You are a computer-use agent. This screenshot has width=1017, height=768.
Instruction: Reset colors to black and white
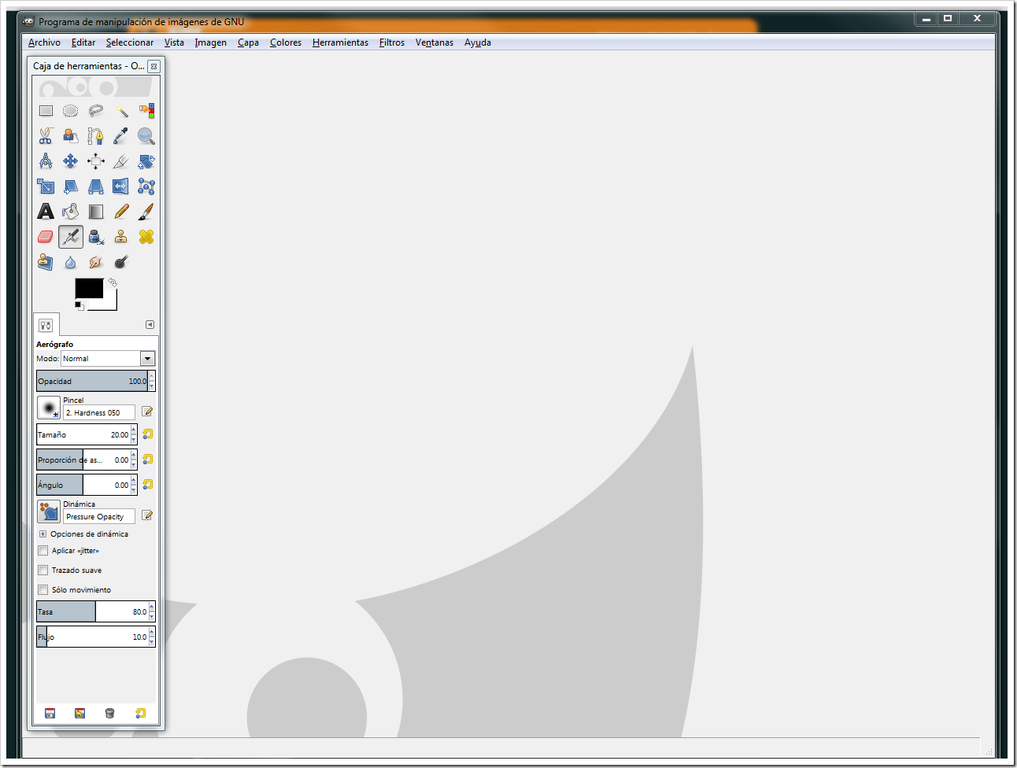[x=79, y=305]
